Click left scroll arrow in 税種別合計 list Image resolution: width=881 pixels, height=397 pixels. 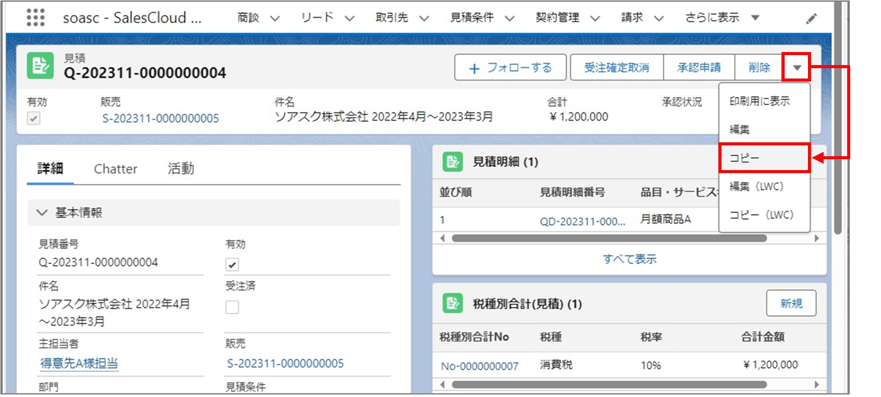pos(442,384)
